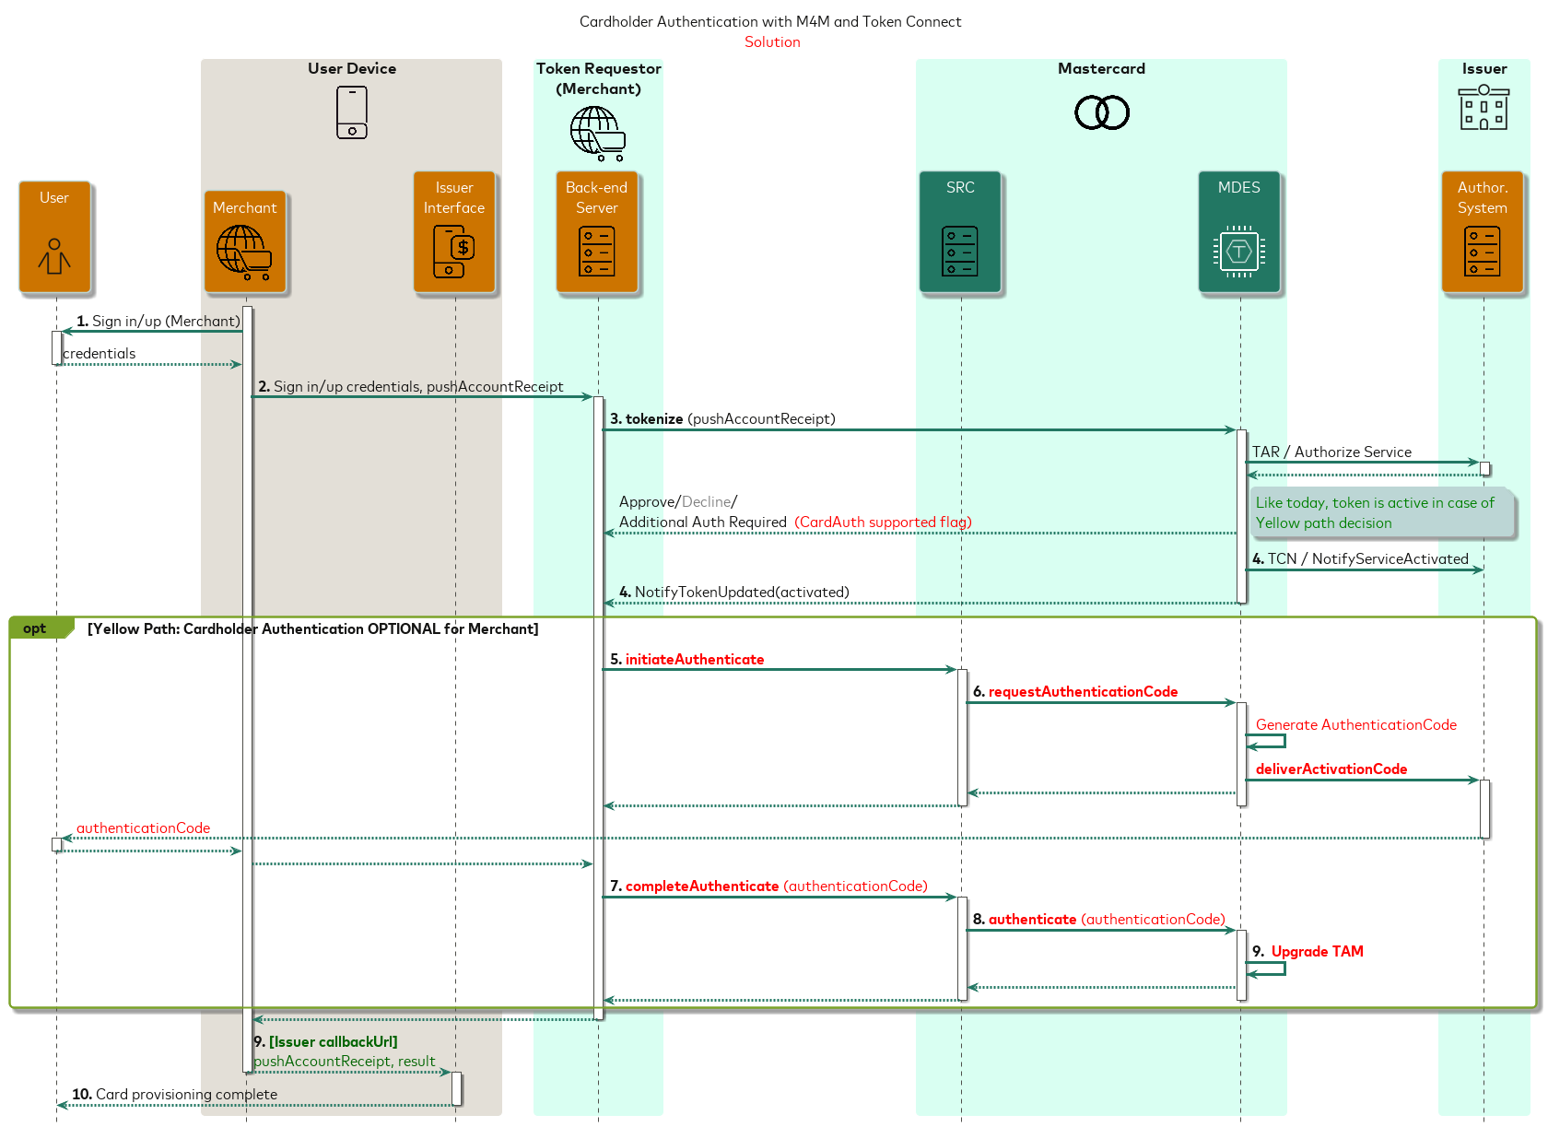Screen dimensions: 1548x1127
Task: Click the Back-end Server participant box
Action: [x=597, y=232]
